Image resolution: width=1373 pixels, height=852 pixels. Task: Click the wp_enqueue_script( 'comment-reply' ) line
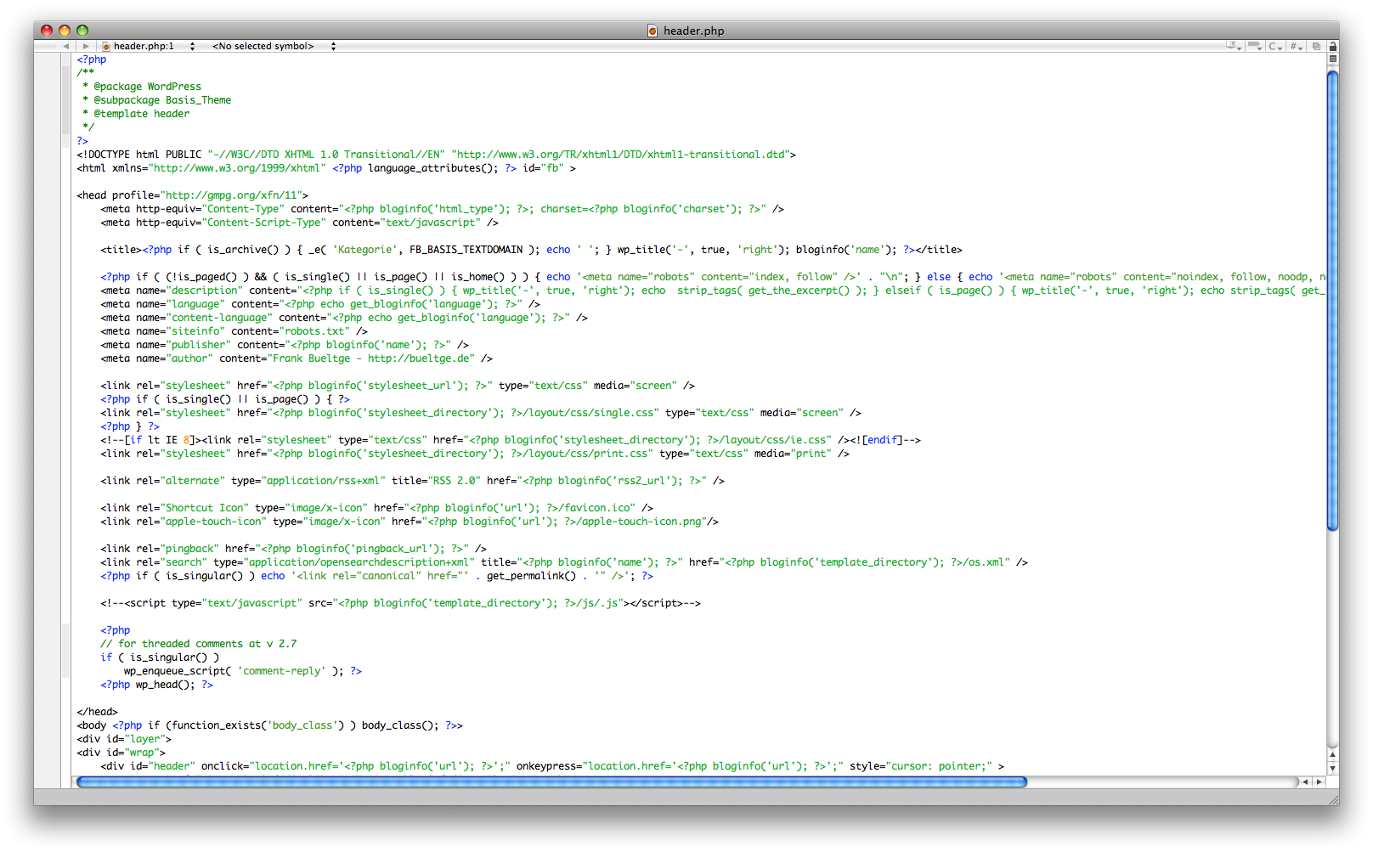click(x=242, y=671)
